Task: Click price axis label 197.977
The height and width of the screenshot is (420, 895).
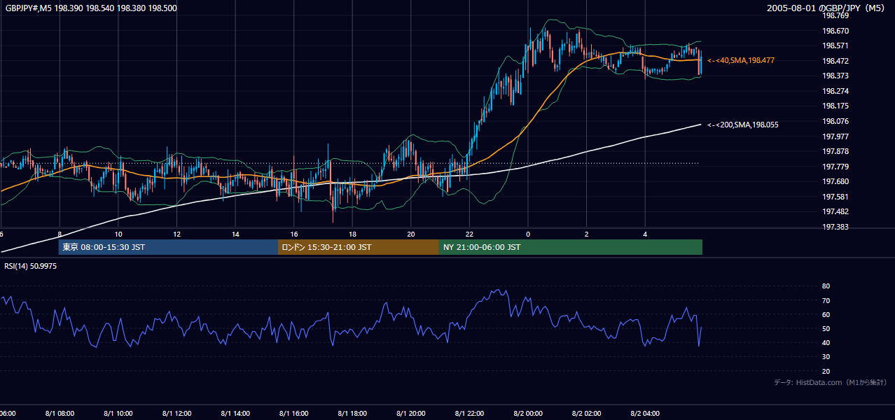Action: [835, 136]
